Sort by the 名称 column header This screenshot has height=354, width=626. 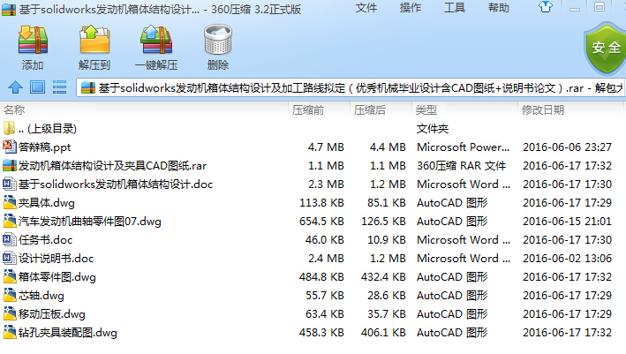pyautogui.click(x=14, y=109)
